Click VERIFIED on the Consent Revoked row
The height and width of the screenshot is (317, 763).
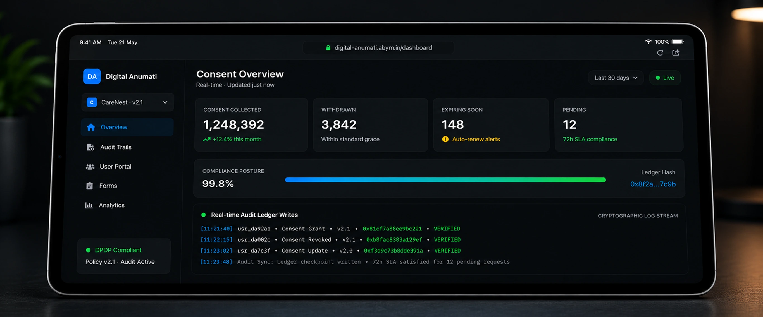pyautogui.click(x=447, y=240)
